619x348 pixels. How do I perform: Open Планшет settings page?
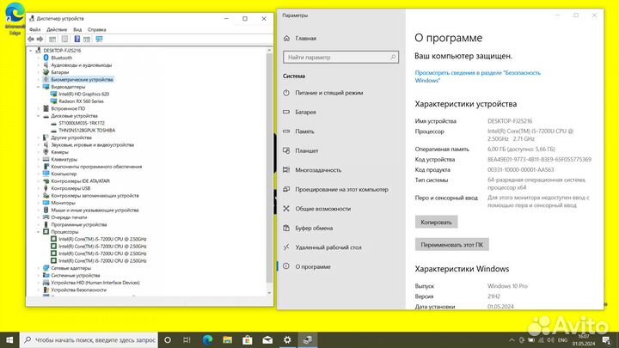point(306,150)
